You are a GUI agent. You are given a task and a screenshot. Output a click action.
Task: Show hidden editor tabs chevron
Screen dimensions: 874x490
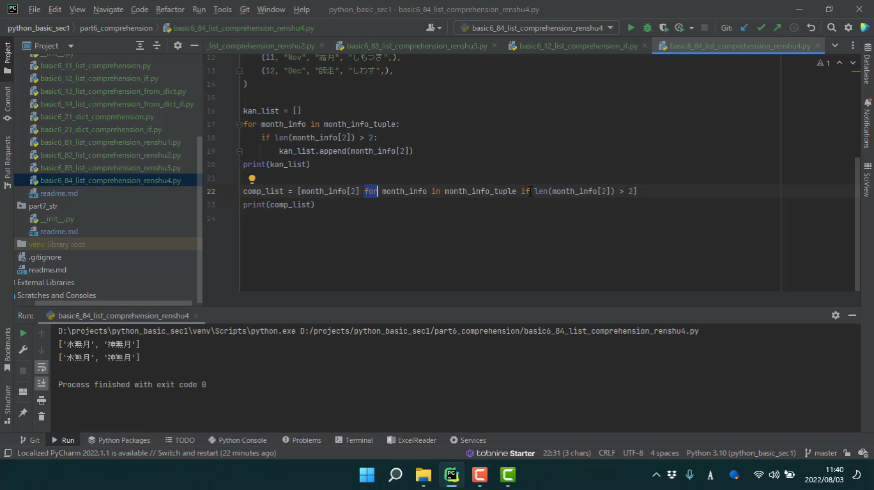click(x=834, y=46)
